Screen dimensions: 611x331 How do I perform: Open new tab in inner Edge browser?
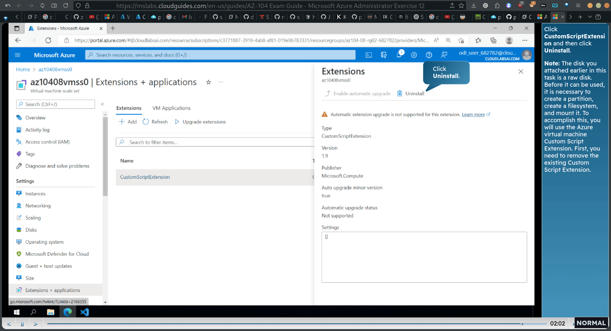point(113,28)
